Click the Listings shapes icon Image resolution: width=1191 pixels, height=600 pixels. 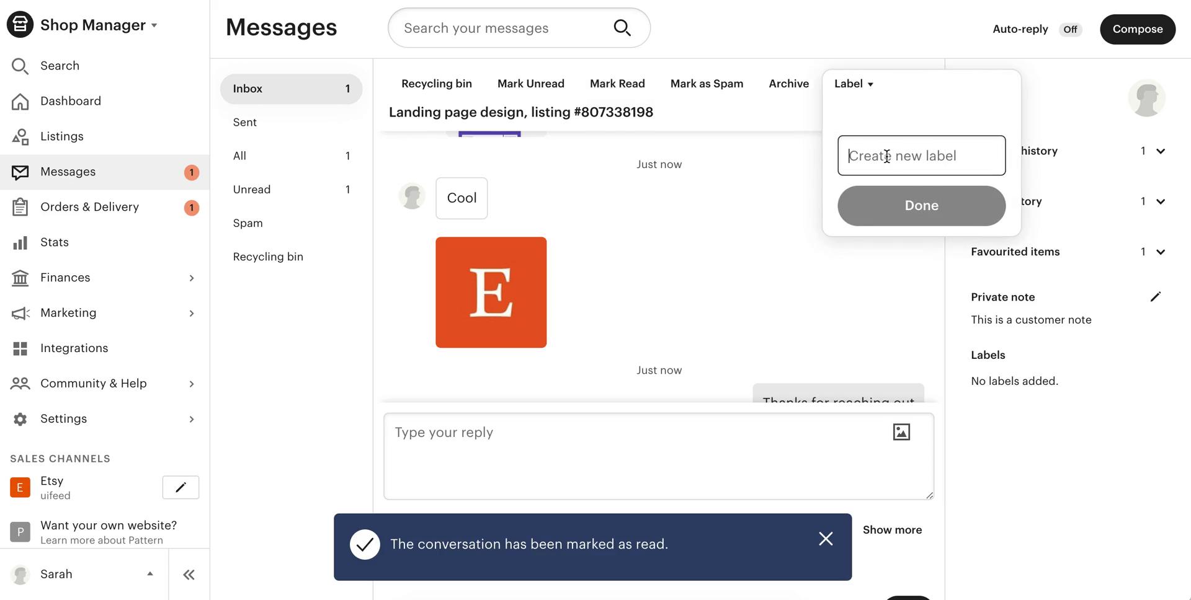click(x=20, y=136)
